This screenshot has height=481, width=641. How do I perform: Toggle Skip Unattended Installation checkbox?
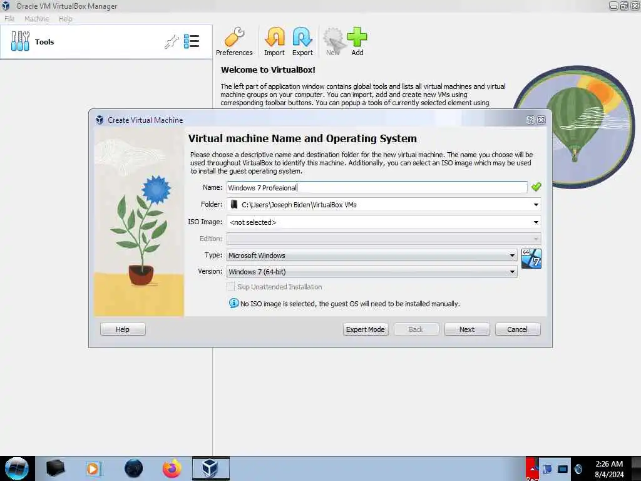[231, 287]
